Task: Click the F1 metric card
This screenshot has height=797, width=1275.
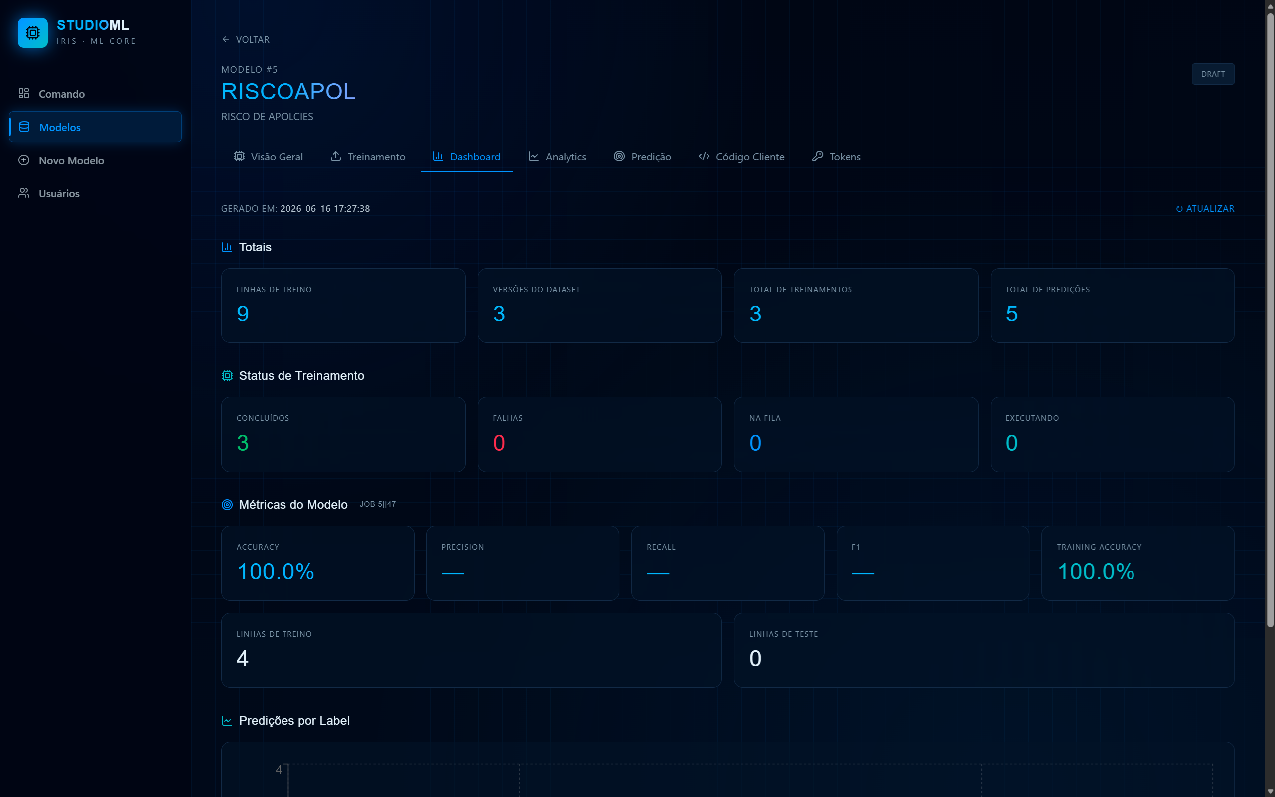Action: pos(933,563)
